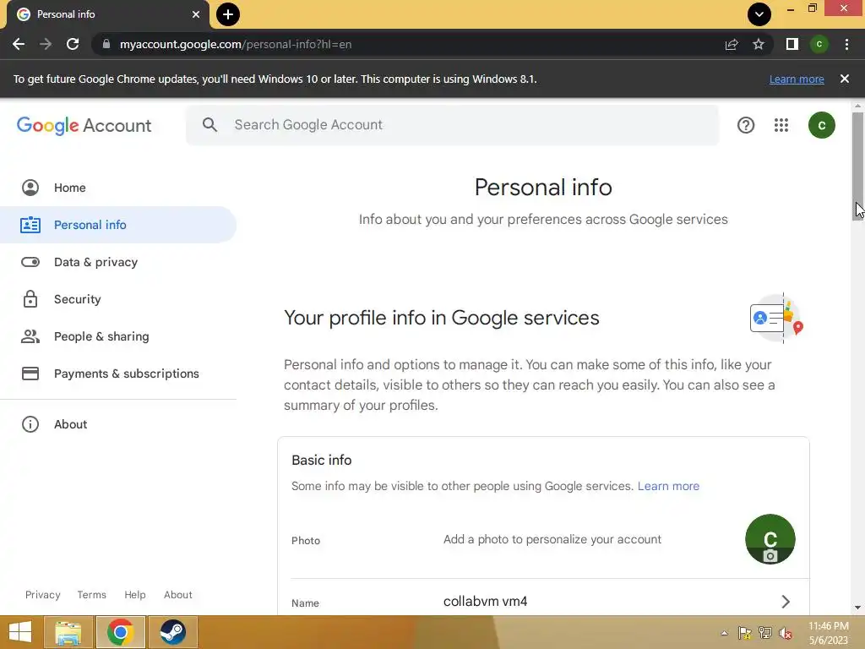Viewport: 865px width, 649px height.
Task: Close the Personal info tab
Action: point(196,14)
